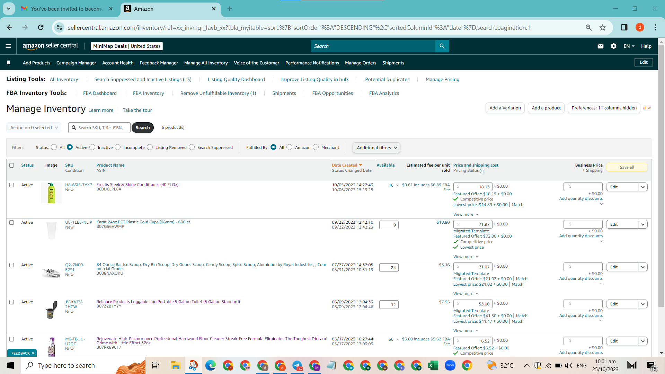Open Preferences: 11 columns hidden
Screen dimensions: 665x374
[x=604, y=108]
